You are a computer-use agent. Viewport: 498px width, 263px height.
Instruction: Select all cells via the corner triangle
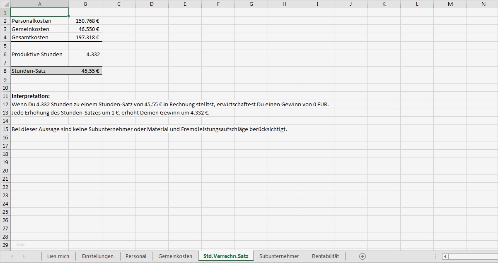pos(5,4)
